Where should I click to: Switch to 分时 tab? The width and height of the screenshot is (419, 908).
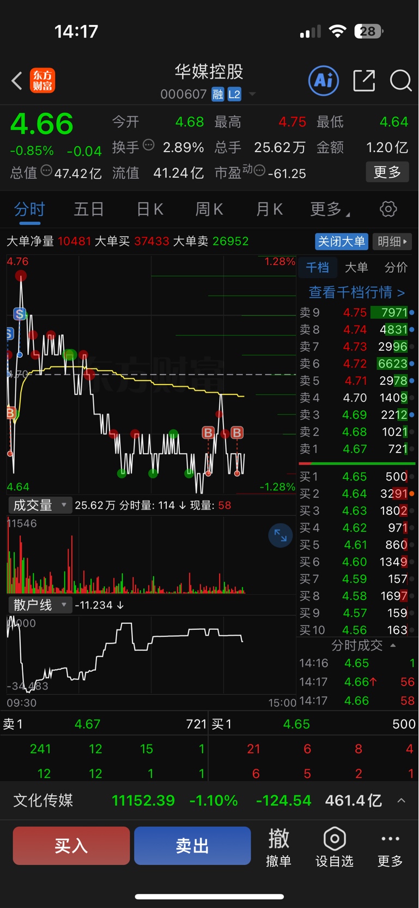[29, 209]
